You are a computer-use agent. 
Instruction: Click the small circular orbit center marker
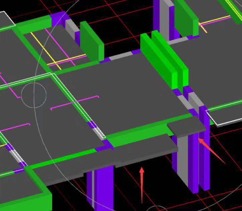click(34, 95)
